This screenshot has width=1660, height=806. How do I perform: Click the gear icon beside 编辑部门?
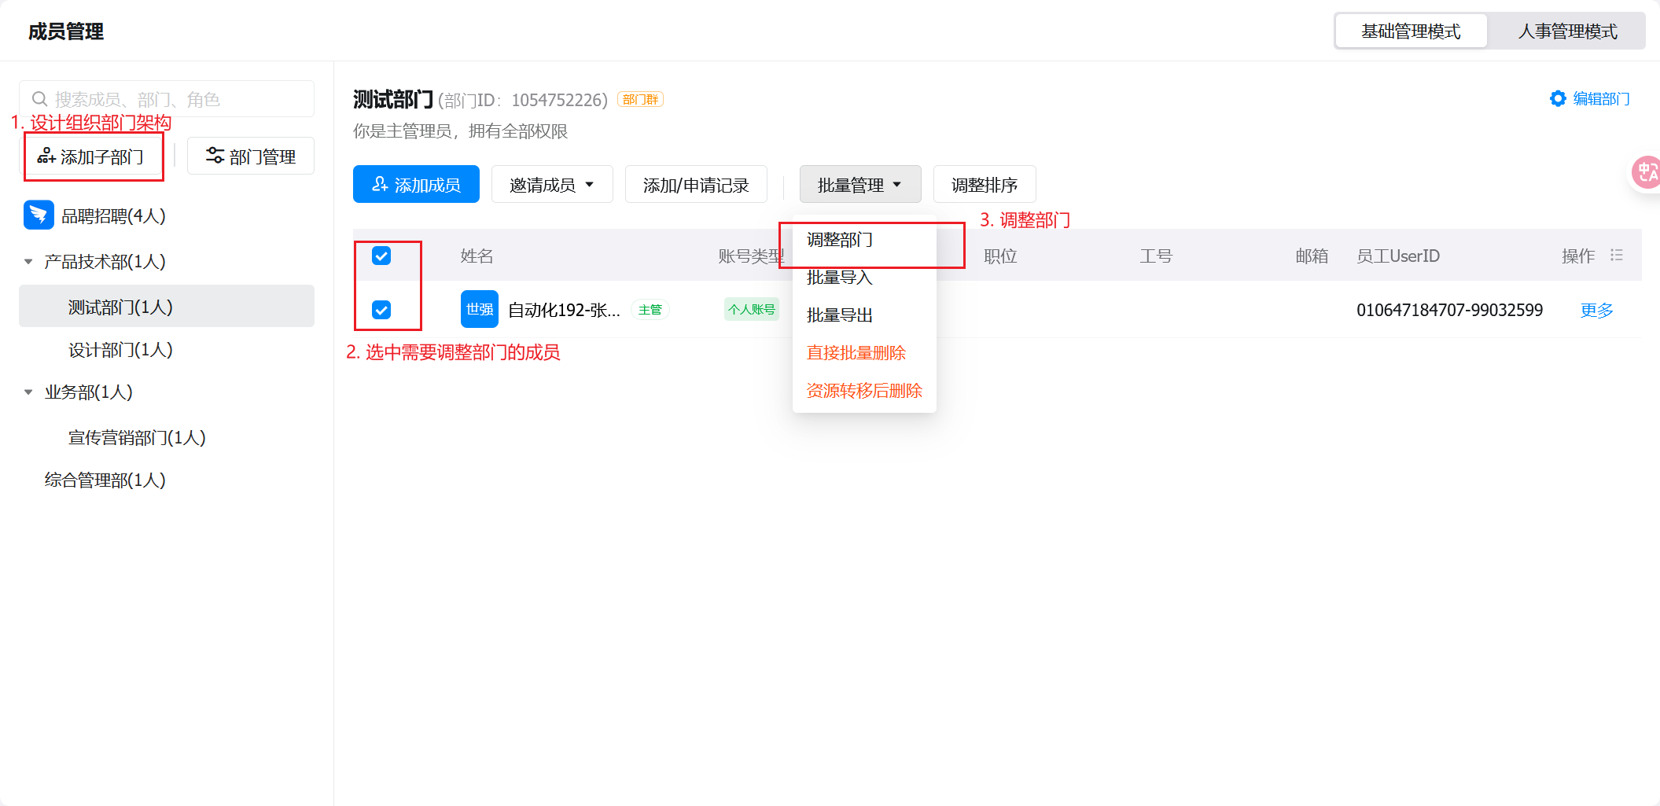click(1557, 98)
